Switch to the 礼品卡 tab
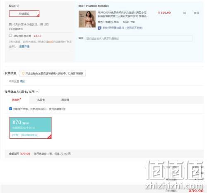 pos(41,100)
